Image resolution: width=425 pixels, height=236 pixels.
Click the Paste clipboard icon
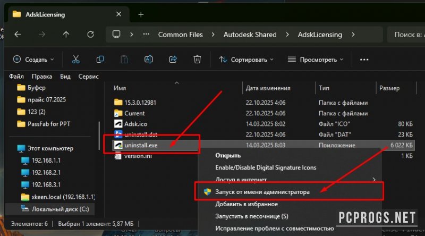[x=124, y=60]
